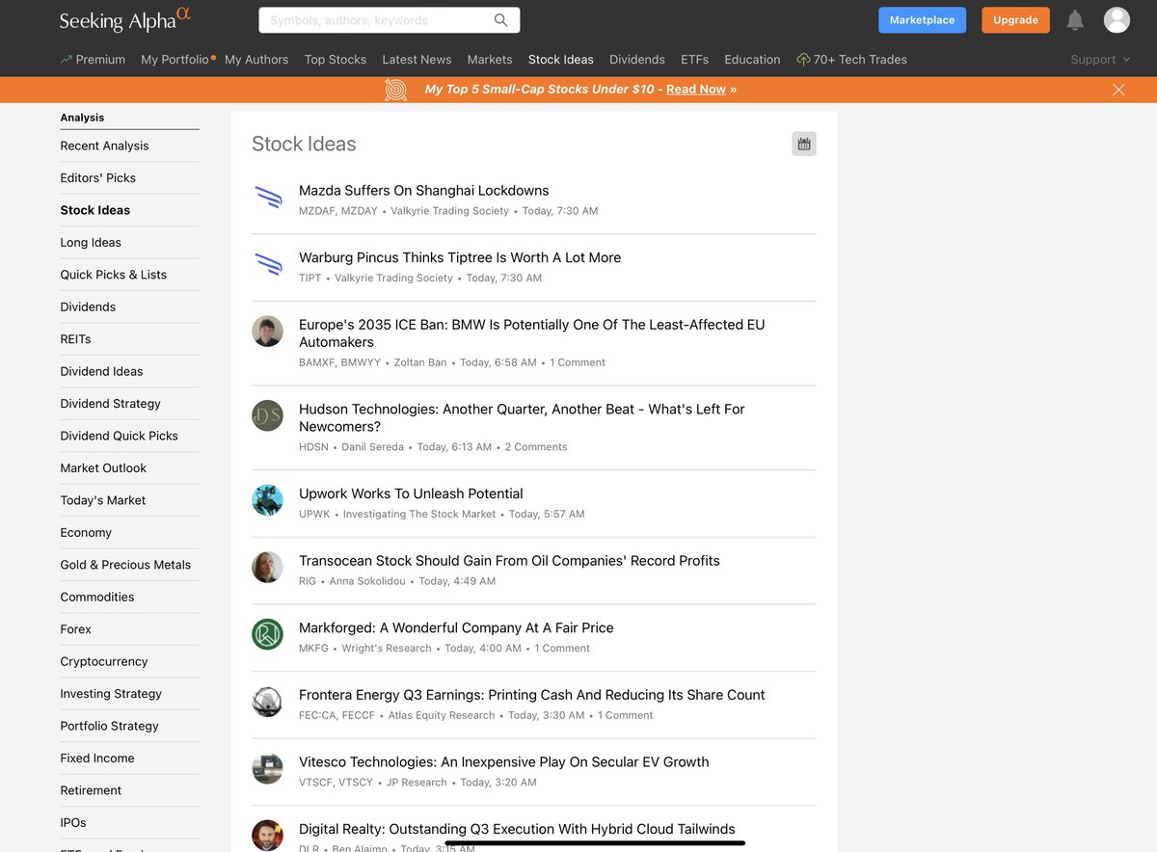The width and height of the screenshot is (1157, 852).
Task: Select Stock Ideas in top nav
Action: tap(561, 60)
